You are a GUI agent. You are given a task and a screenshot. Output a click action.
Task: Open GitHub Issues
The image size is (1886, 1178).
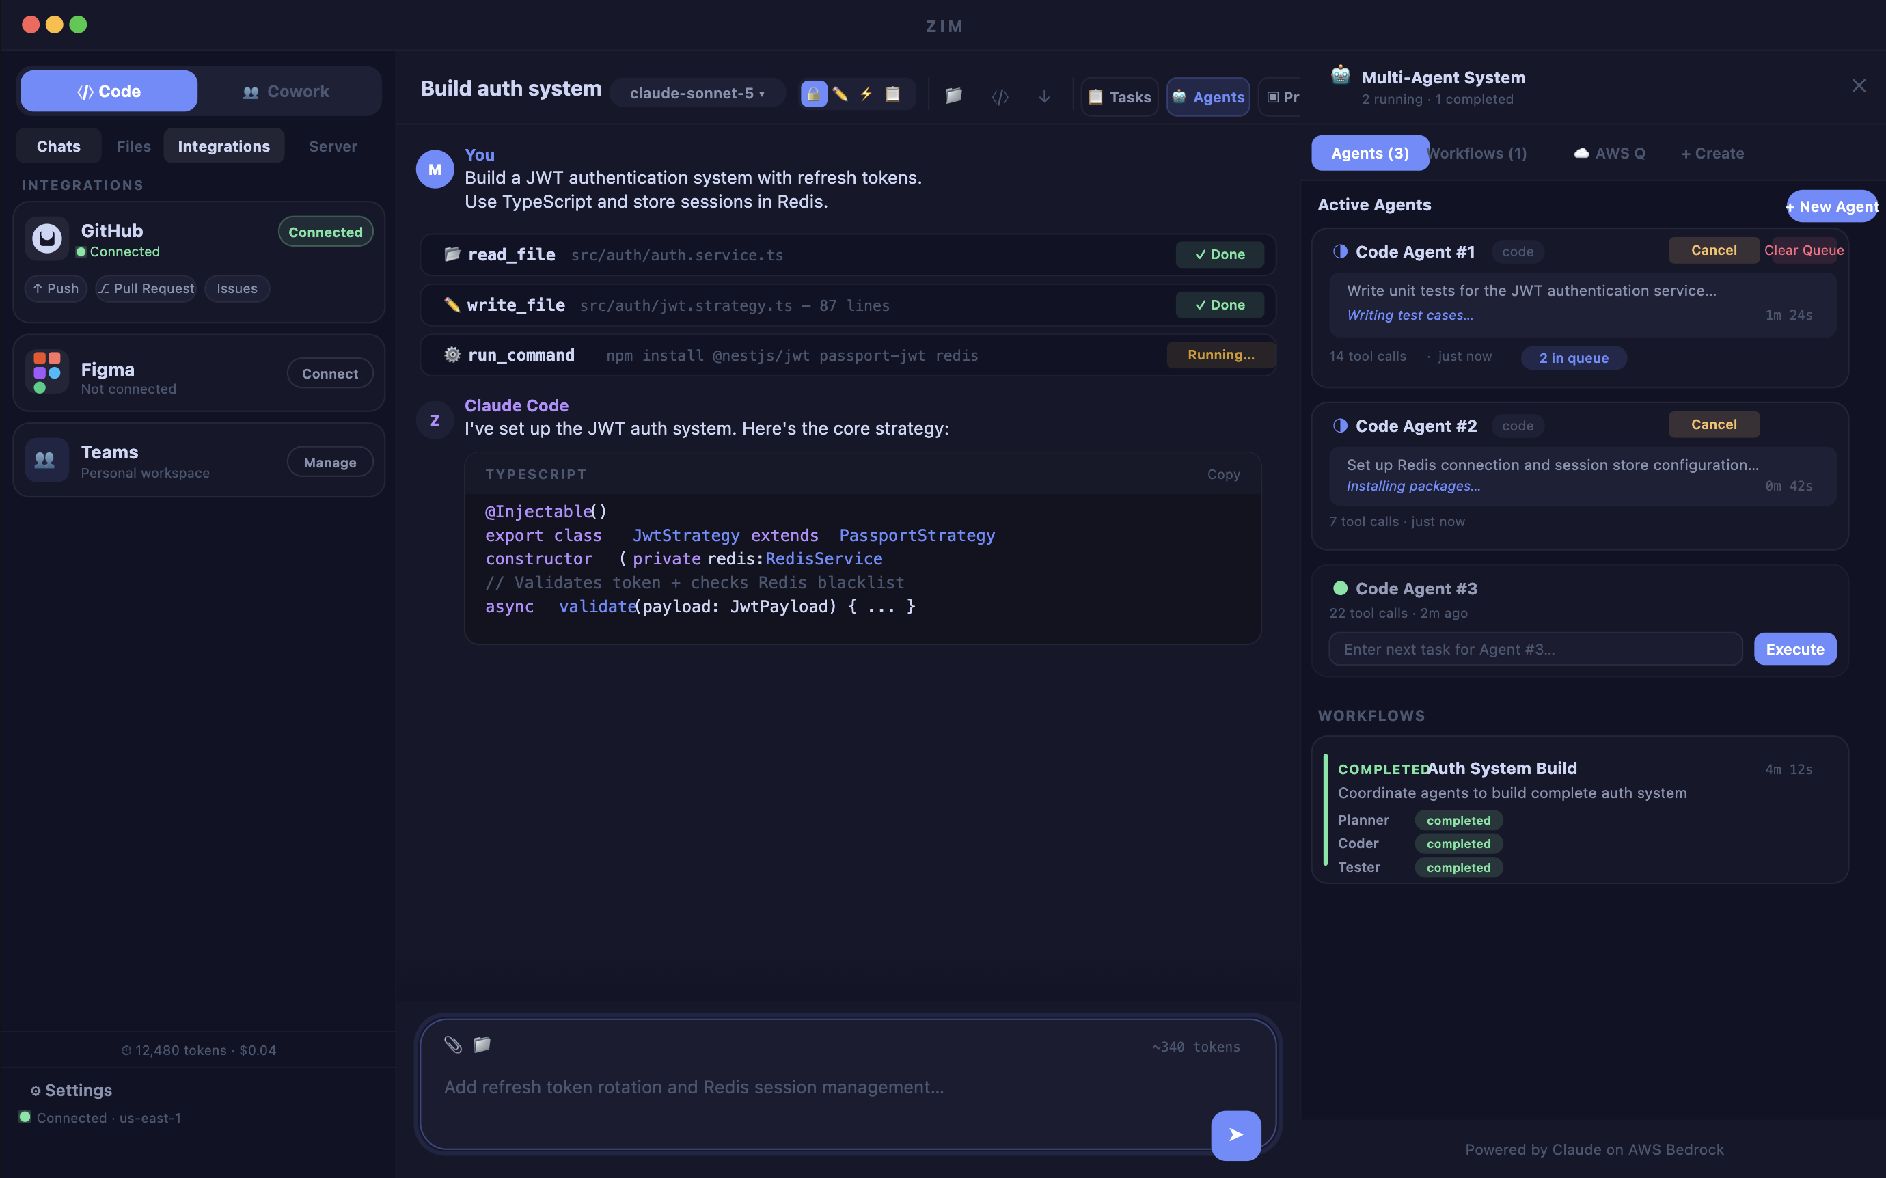click(237, 288)
